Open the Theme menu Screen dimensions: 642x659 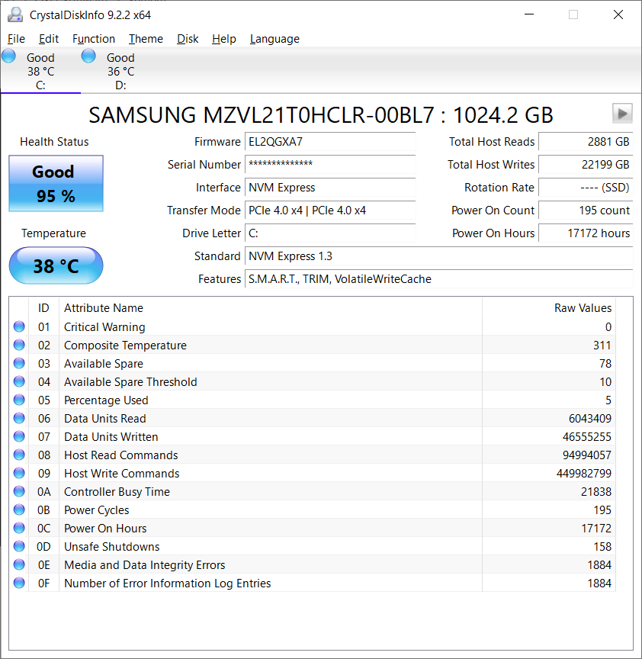[x=146, y=39]
